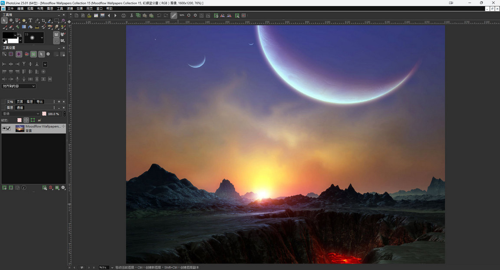Click the Cut scissors icon

pyautogui.click(x=132, y=16)
